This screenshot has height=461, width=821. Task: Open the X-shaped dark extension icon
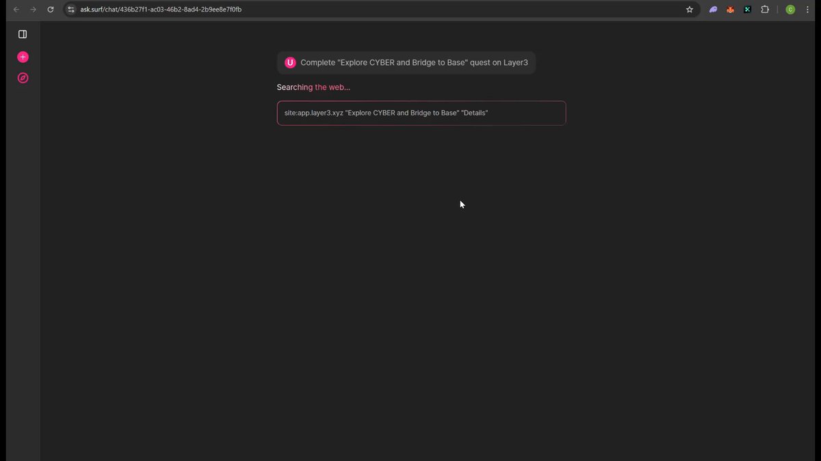pos(747,10)
